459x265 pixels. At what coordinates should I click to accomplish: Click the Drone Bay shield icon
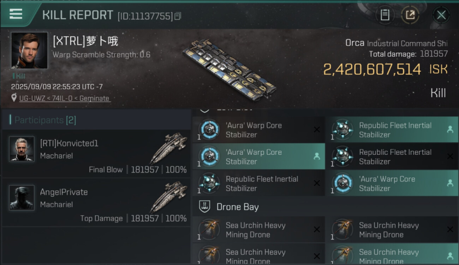[x=204, y=207]
